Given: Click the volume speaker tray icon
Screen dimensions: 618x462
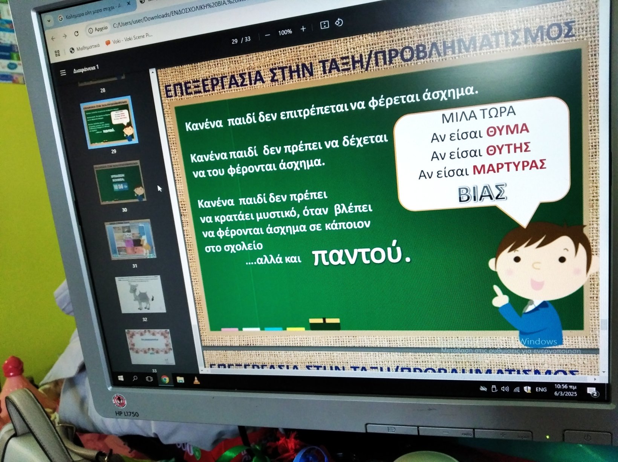Looking at the screenshot, I should (505, 389).
